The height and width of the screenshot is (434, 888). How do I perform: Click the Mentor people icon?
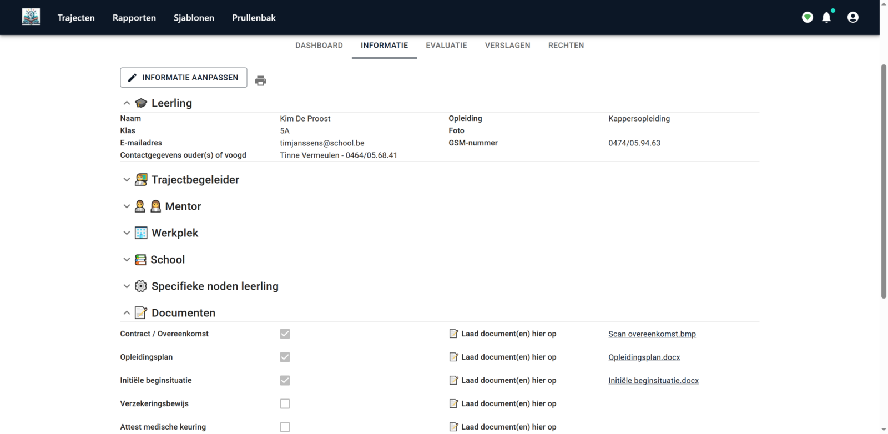click(x=148, y=206)
